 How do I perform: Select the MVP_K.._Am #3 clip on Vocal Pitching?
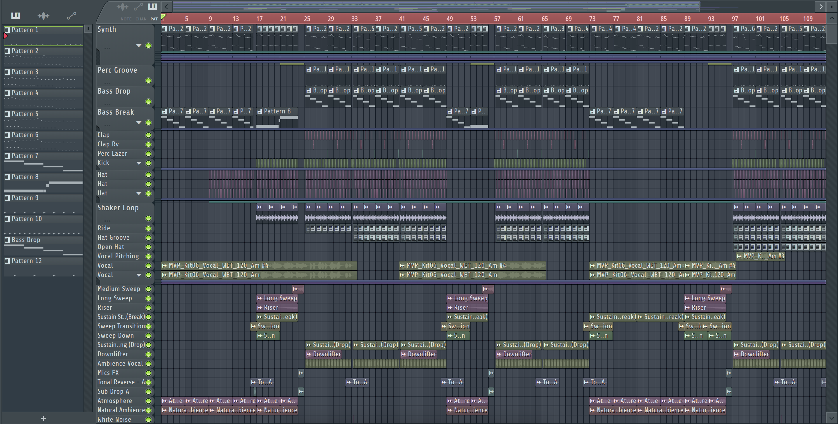tap(761, 256)
